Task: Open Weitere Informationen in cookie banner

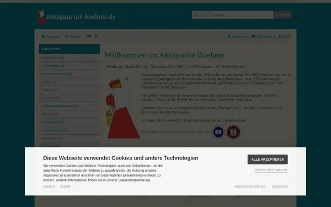Action: (271, 170)
